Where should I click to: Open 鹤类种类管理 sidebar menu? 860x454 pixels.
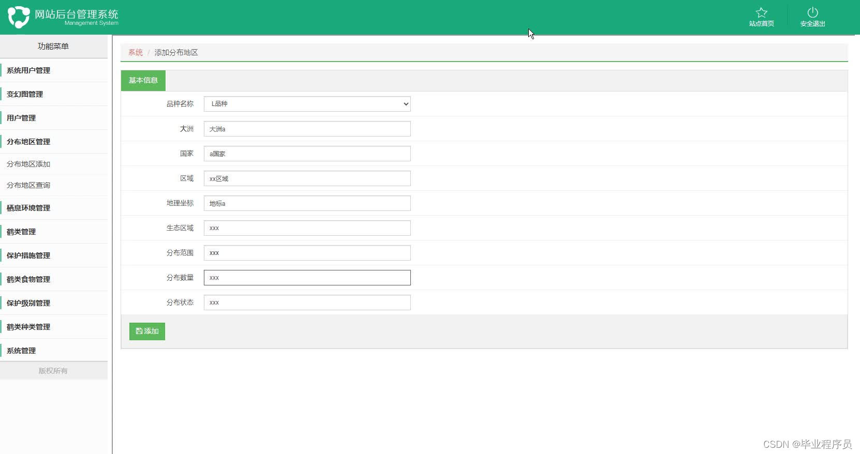coord(54,327)
